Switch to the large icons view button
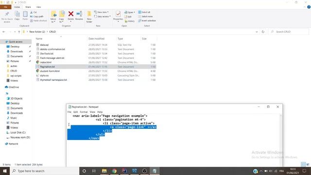The height and width of the screenshot is (175, 311). point(308,164)
